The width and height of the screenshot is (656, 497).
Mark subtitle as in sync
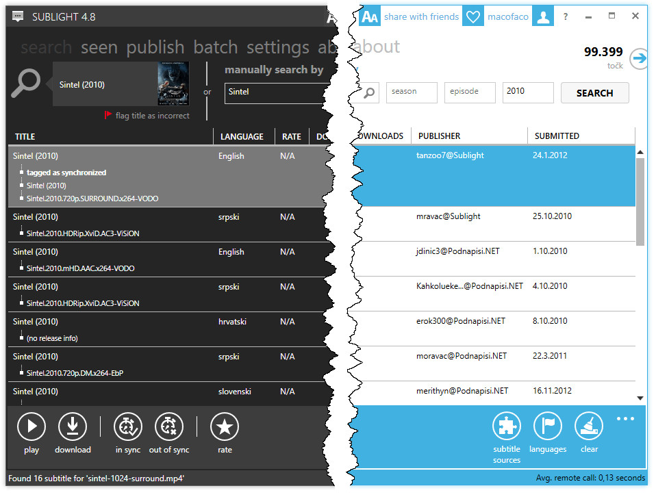pyautogui.click(x=127, y=427)
